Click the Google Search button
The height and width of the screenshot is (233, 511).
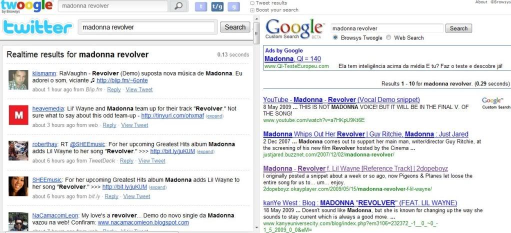coord(458,28)
